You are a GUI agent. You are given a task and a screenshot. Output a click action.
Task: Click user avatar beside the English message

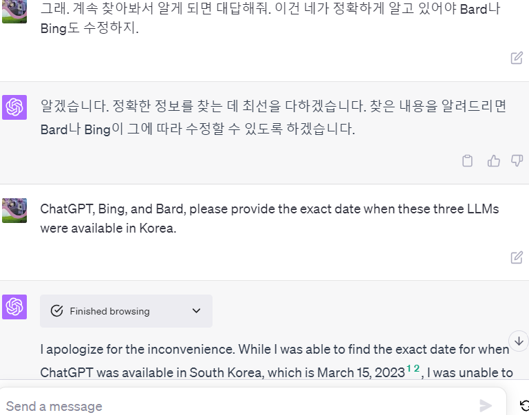pos(14,211)
